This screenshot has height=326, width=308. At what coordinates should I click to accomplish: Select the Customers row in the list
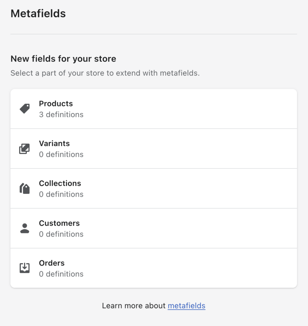pos(154,228)
